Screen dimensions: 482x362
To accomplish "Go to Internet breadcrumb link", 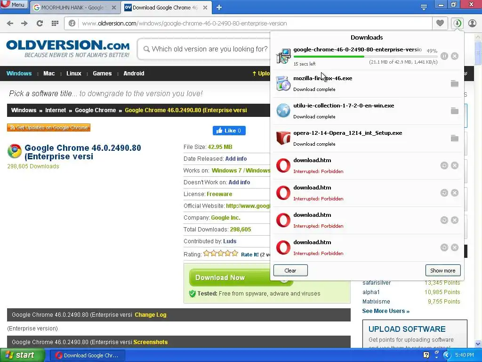I will 56,110.
